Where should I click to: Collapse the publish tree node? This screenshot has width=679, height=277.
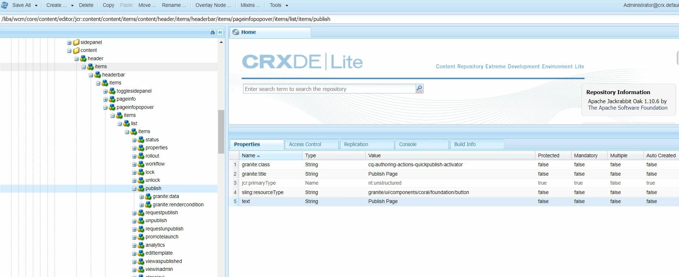(x=134, y=189)
